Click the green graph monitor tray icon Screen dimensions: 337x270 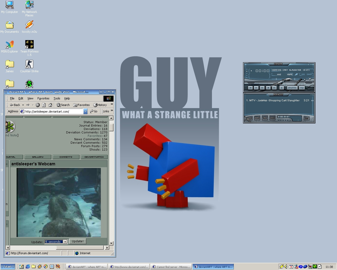tap(315, 267)
